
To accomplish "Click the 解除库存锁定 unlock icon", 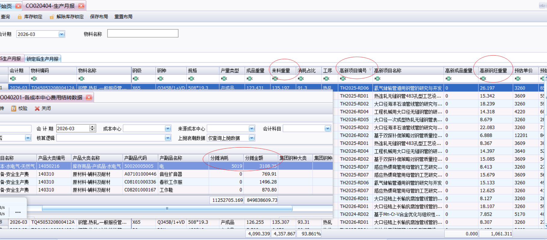I will click(x=52, y=17).
